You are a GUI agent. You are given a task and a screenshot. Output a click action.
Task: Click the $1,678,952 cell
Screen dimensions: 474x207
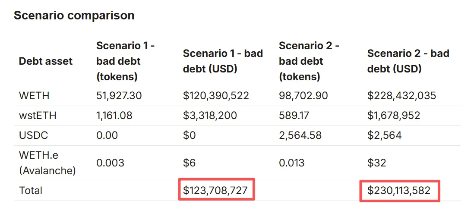(393, 116)
